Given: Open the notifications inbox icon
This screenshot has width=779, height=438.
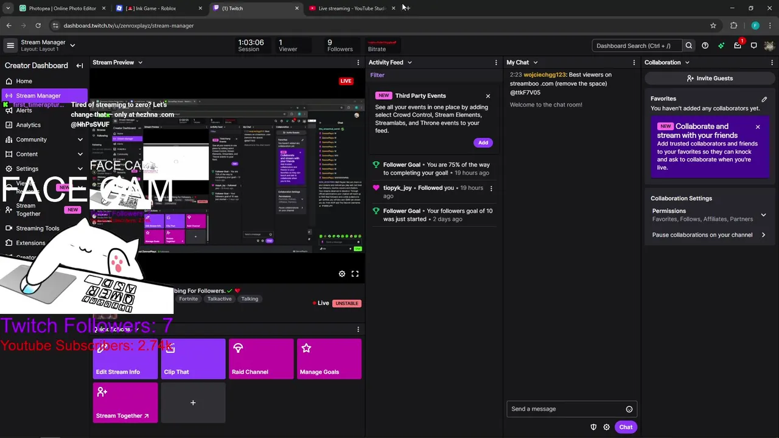Looking at the screenshot, I should coord(738,46).
